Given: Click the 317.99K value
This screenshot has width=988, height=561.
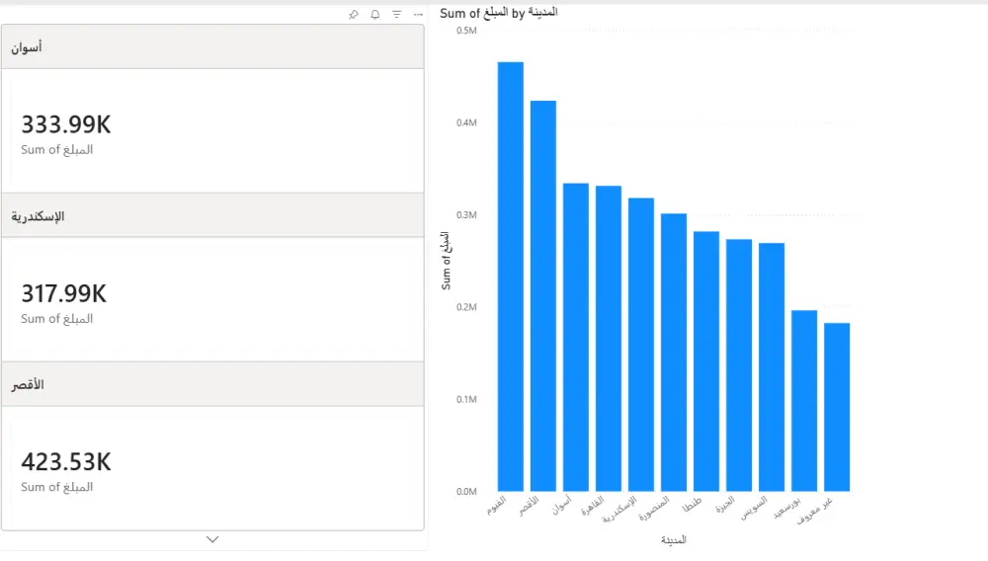Looking at the screenshot, I should pos(63,294).
